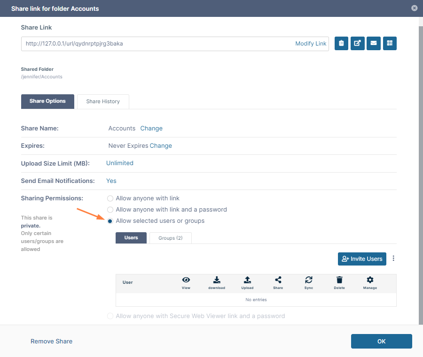This screenshot has height=357, width=423.
Task: Open the Groups (2) tab
Action: point(170,238)
